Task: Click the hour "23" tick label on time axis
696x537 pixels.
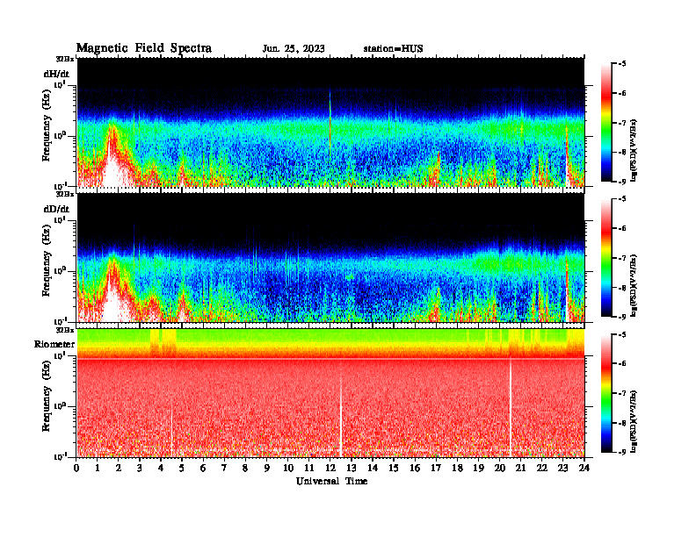Action: coord(562,469)
